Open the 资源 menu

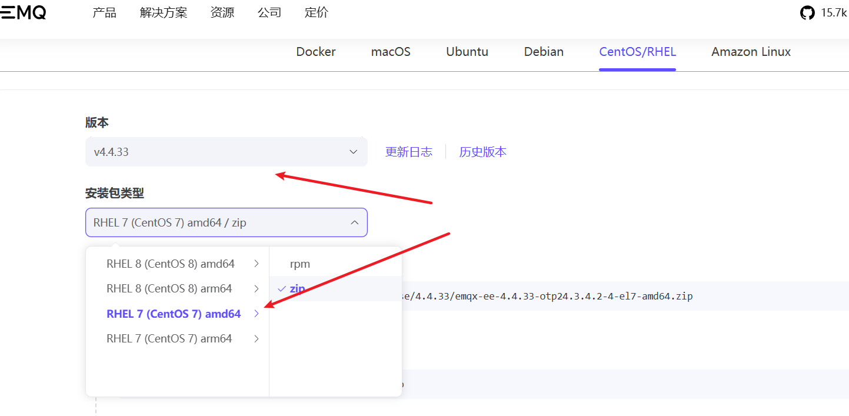click(x=222, y=13)
